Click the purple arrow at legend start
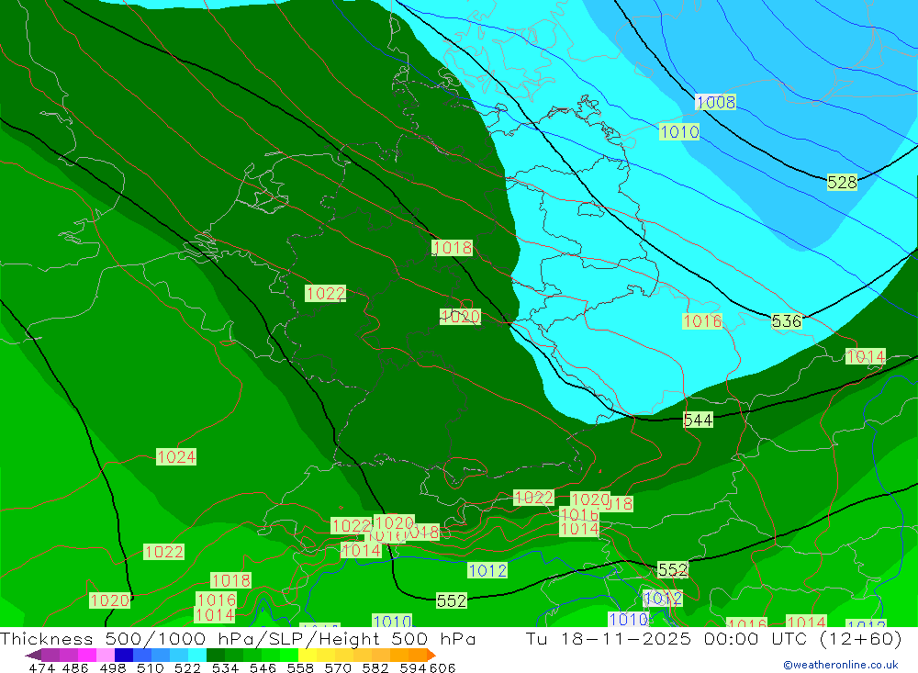This screenshot has width=918, height=673. [33, 655]
